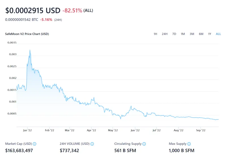The image size is (226, 159).
Task: Click the 0.001 y-axis label
Action: 13,102
